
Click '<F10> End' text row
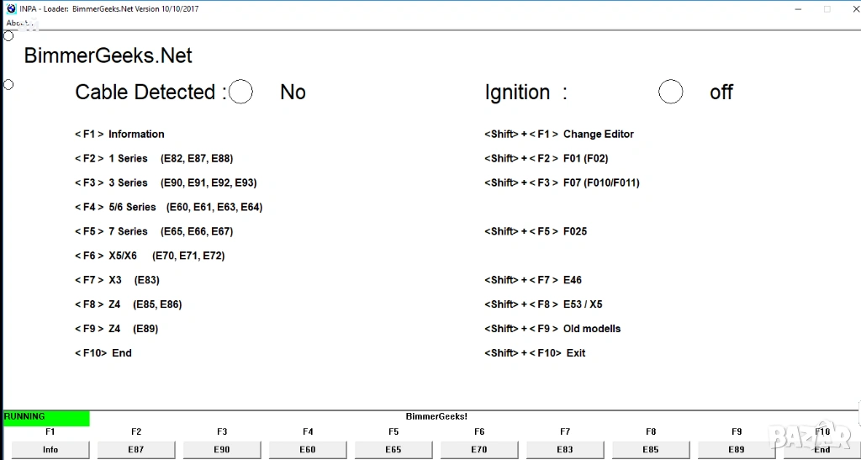[103, 353]
